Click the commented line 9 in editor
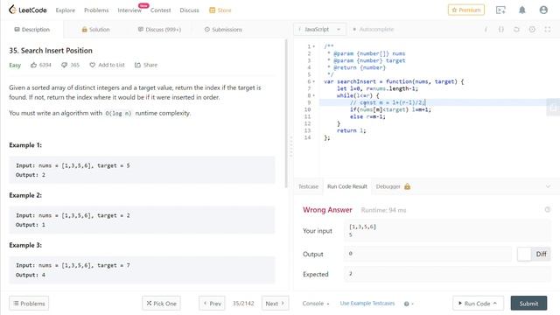 (388, 102)
